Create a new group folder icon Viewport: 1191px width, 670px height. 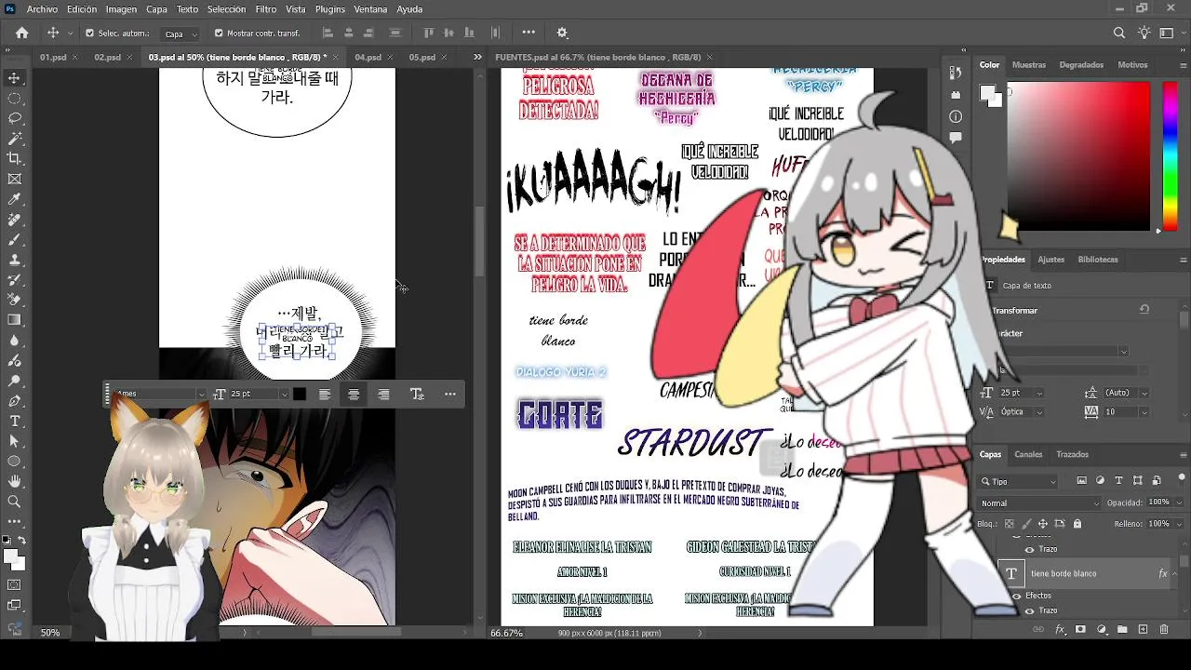[1122, 630]
